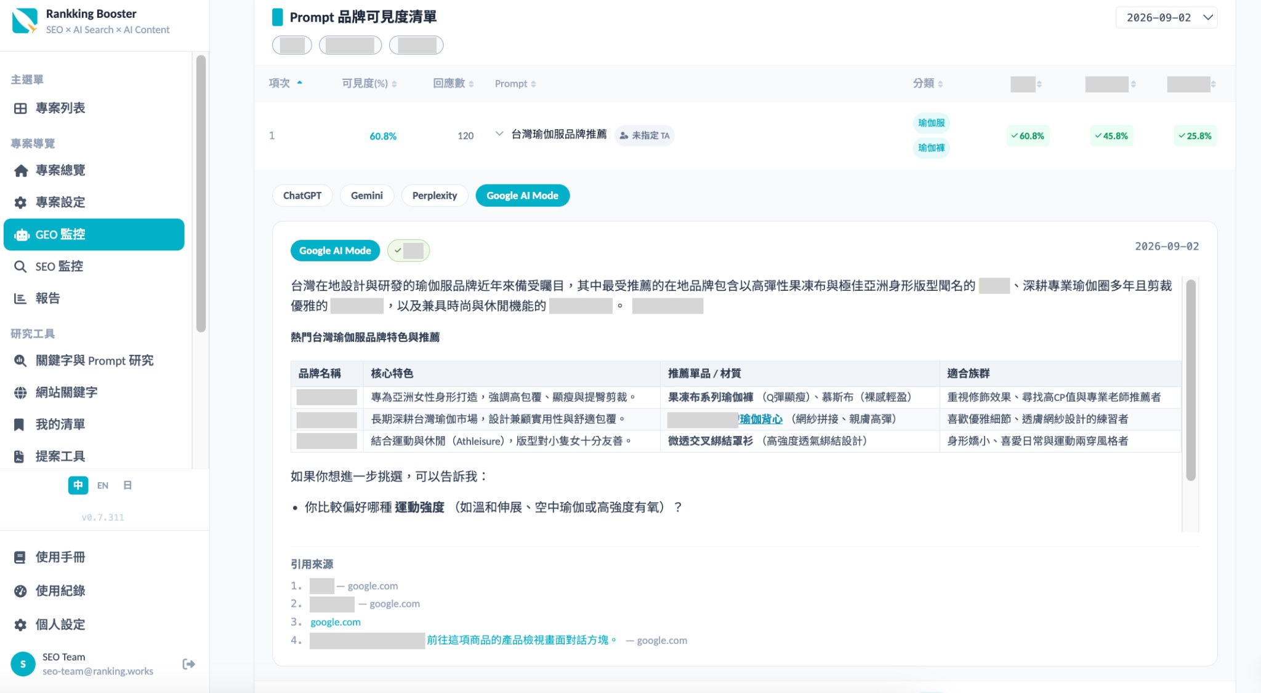Sort table by Prompt column
The height and width of the screenshot is (693, 1261).
point(515,84)
